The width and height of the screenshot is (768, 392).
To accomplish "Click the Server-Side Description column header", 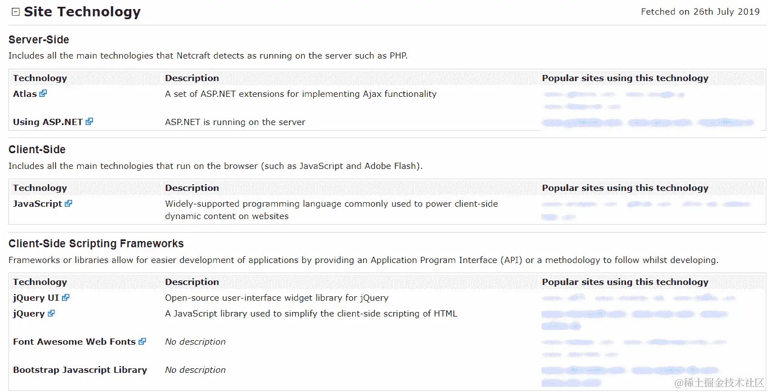I will [192, 78].
